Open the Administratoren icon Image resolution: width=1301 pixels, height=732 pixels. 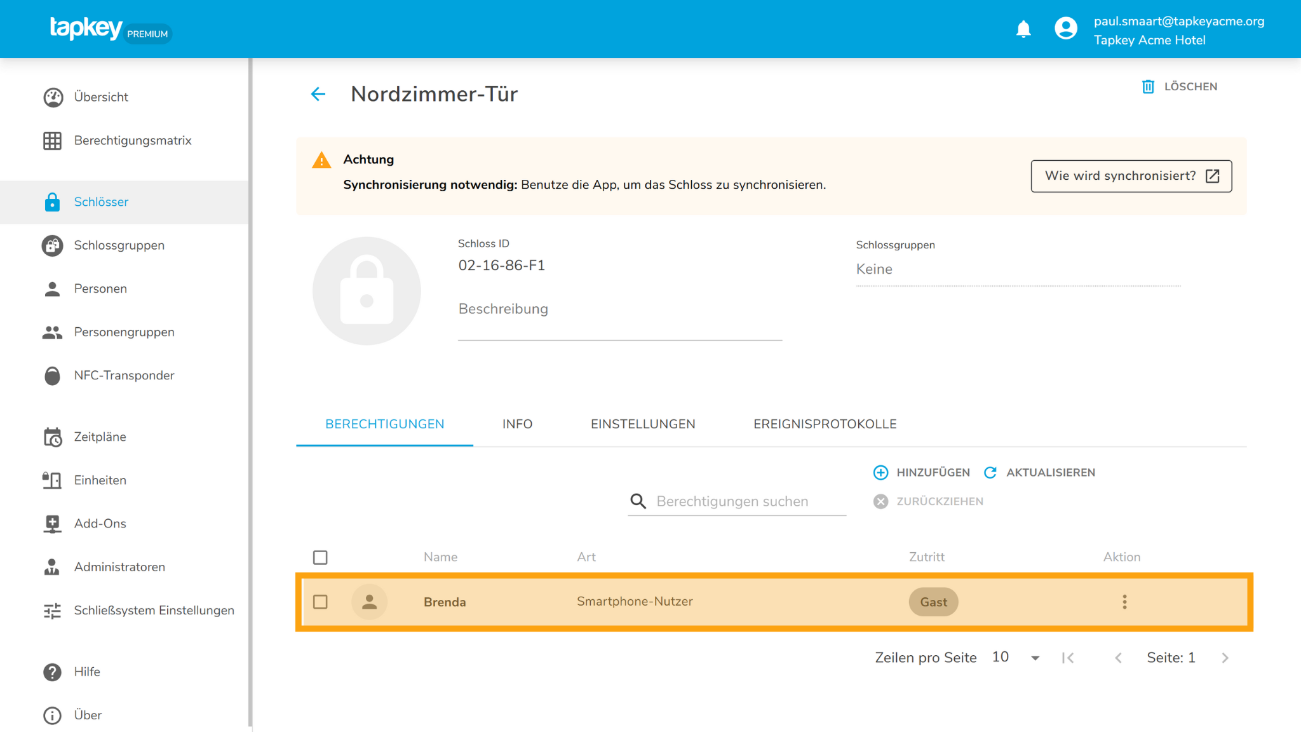click(x=53, y=567)
